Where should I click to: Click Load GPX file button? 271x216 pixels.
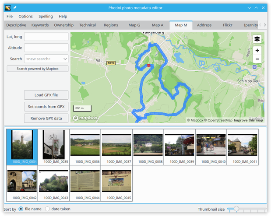[46, 95]
